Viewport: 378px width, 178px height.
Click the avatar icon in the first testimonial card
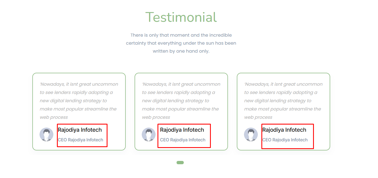(46, 134)
